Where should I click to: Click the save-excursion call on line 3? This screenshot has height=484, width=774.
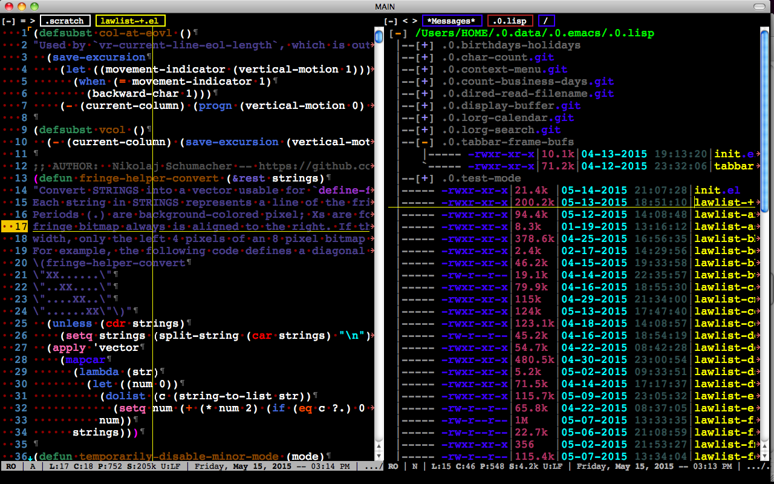(x=99, y=57)
